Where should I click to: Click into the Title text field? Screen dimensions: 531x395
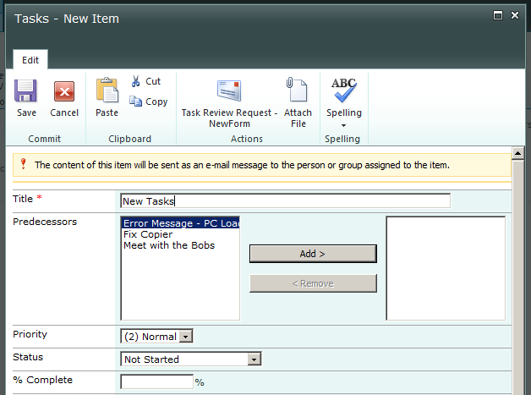click(x=285, y=201)
